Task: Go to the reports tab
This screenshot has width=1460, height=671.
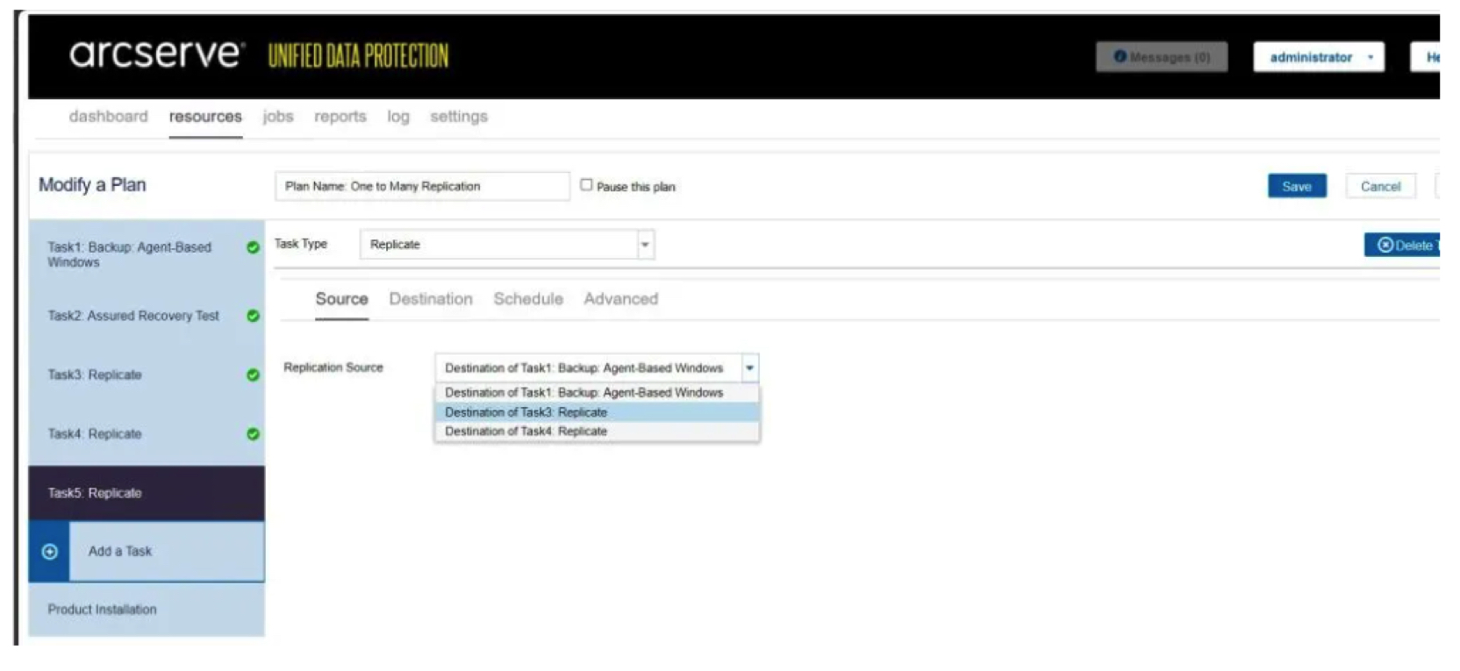Action: (x=340, y=117)
